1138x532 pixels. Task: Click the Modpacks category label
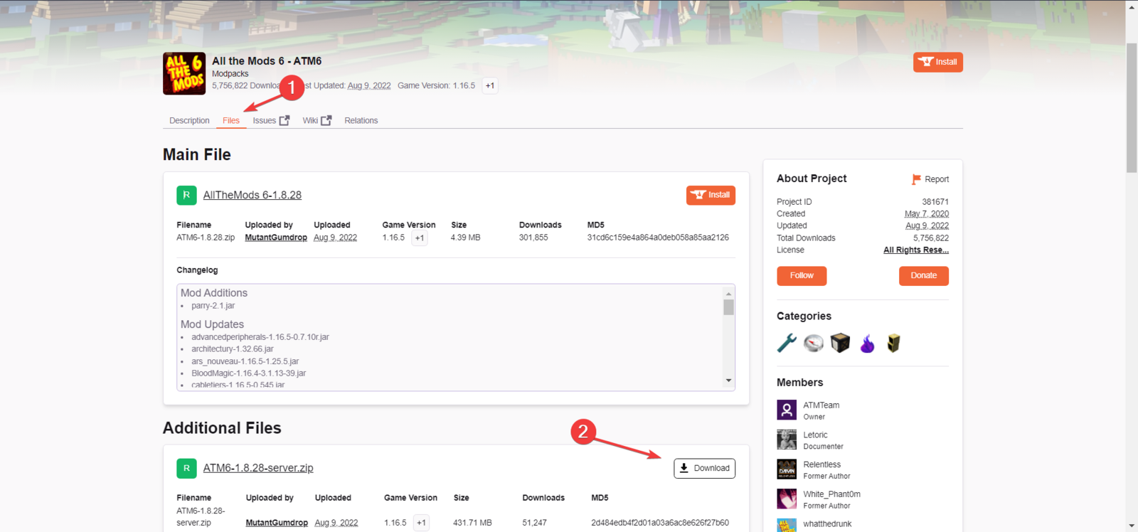(x=230, y=74)
